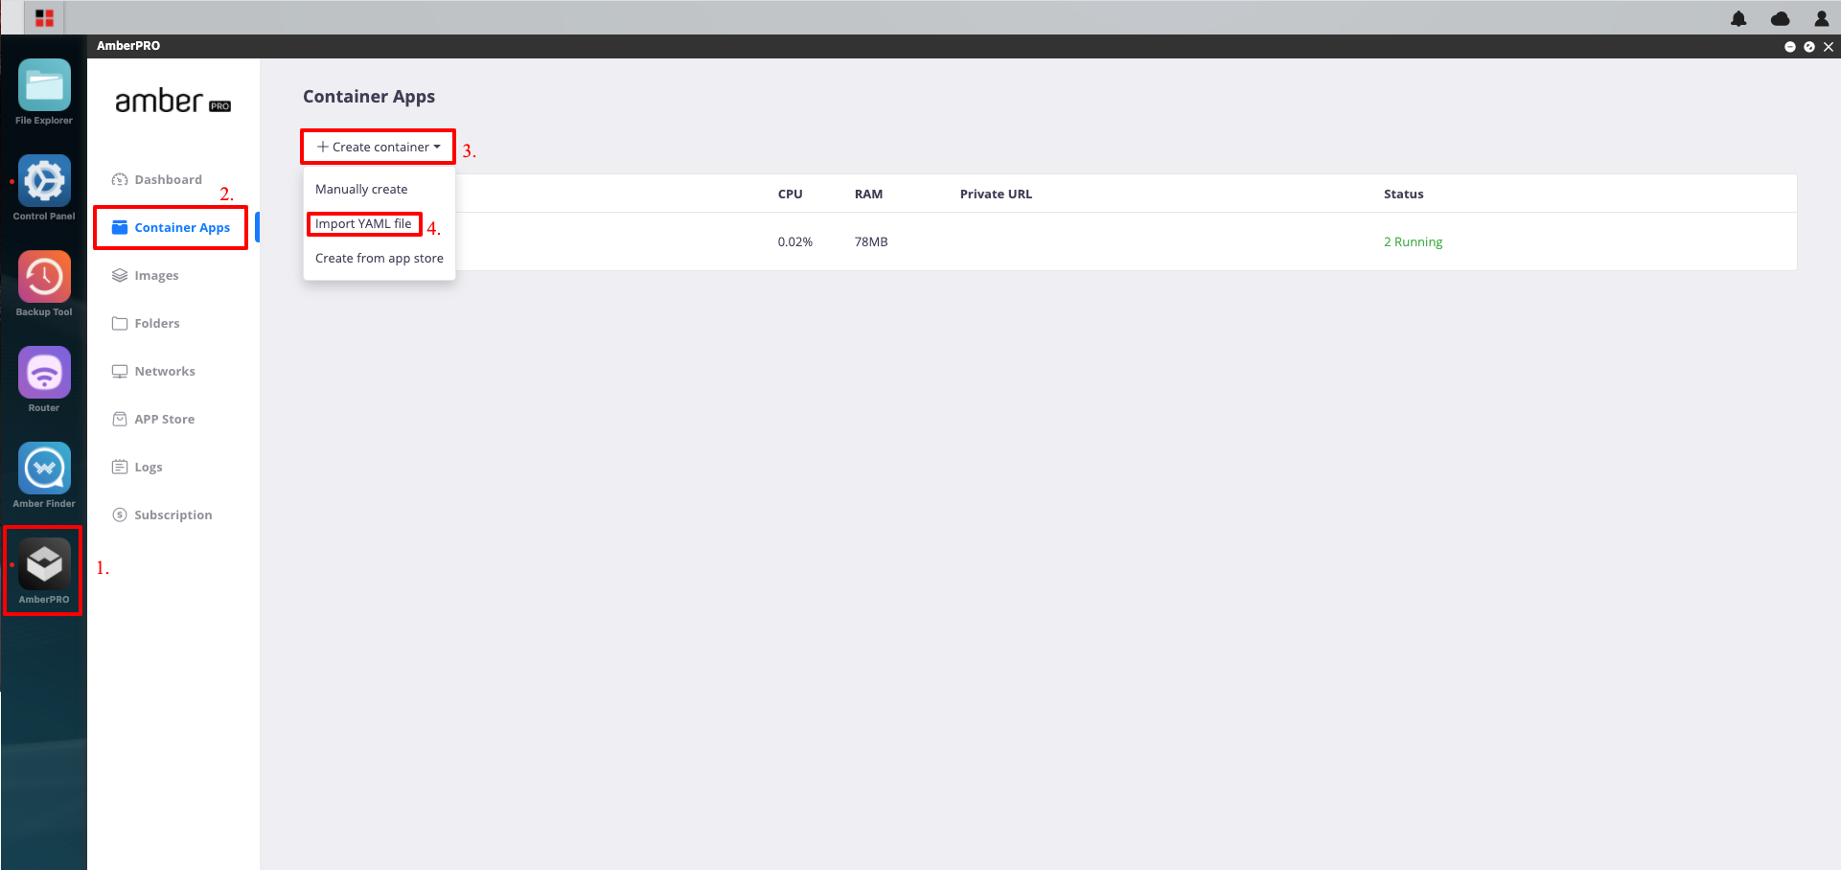
Task: Maximize the AmberPRO window
Action: coord(1809,46)
